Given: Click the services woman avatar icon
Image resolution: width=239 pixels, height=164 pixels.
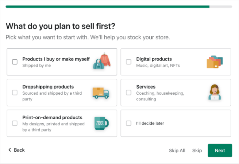Looking at the screenshot, I should [214, 92].
